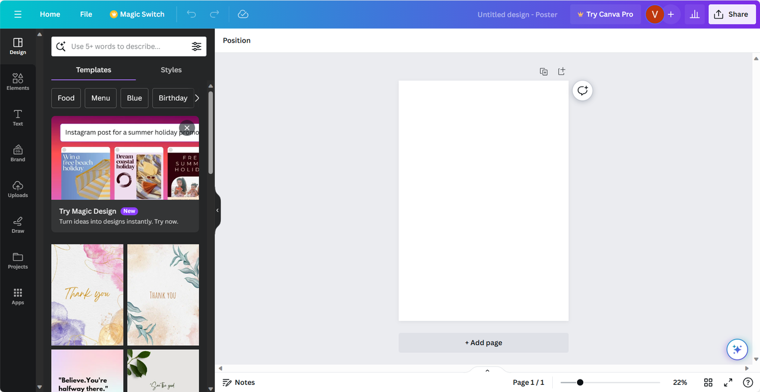Image resolution: width=760 pixels, height=392 pixels.
Task: Open the help question mark icon
Action: (x=748, y=383)
